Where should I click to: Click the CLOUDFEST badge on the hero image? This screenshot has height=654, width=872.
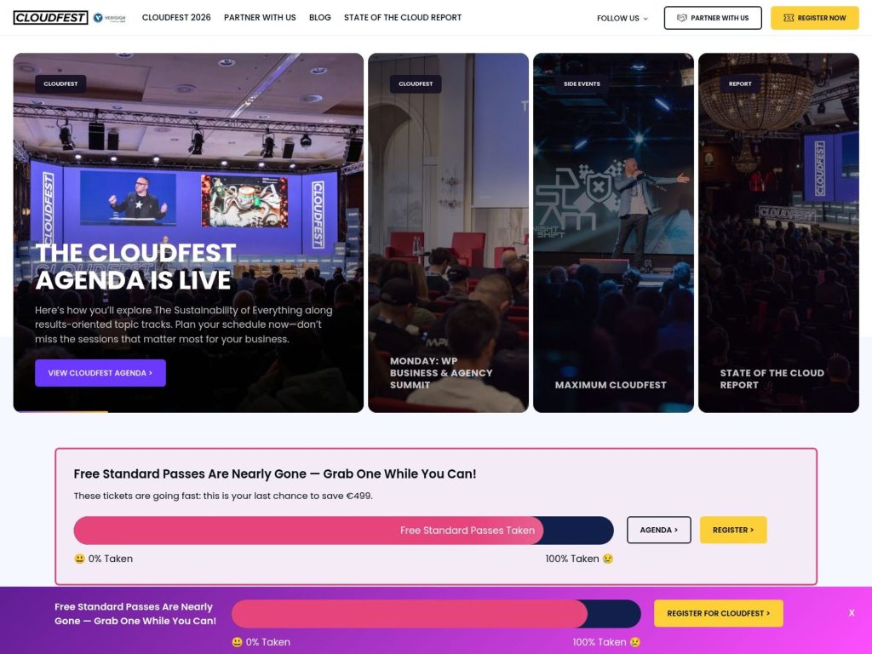point(60,83)
